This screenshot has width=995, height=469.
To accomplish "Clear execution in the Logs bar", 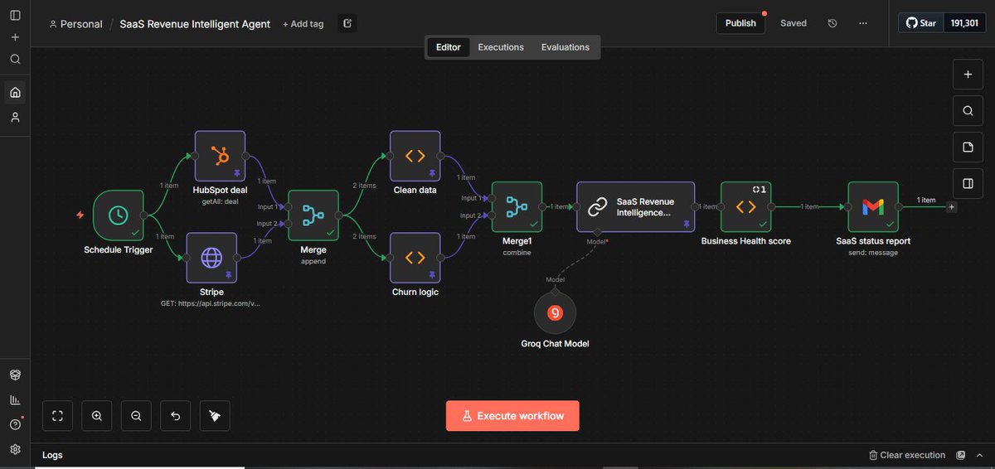I will tap(907, 455).
